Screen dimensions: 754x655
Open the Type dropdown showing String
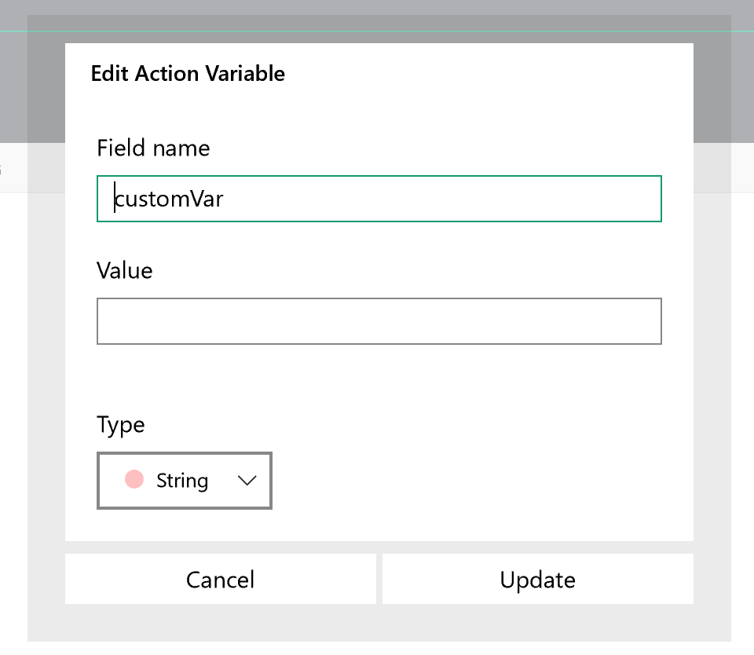184,481
